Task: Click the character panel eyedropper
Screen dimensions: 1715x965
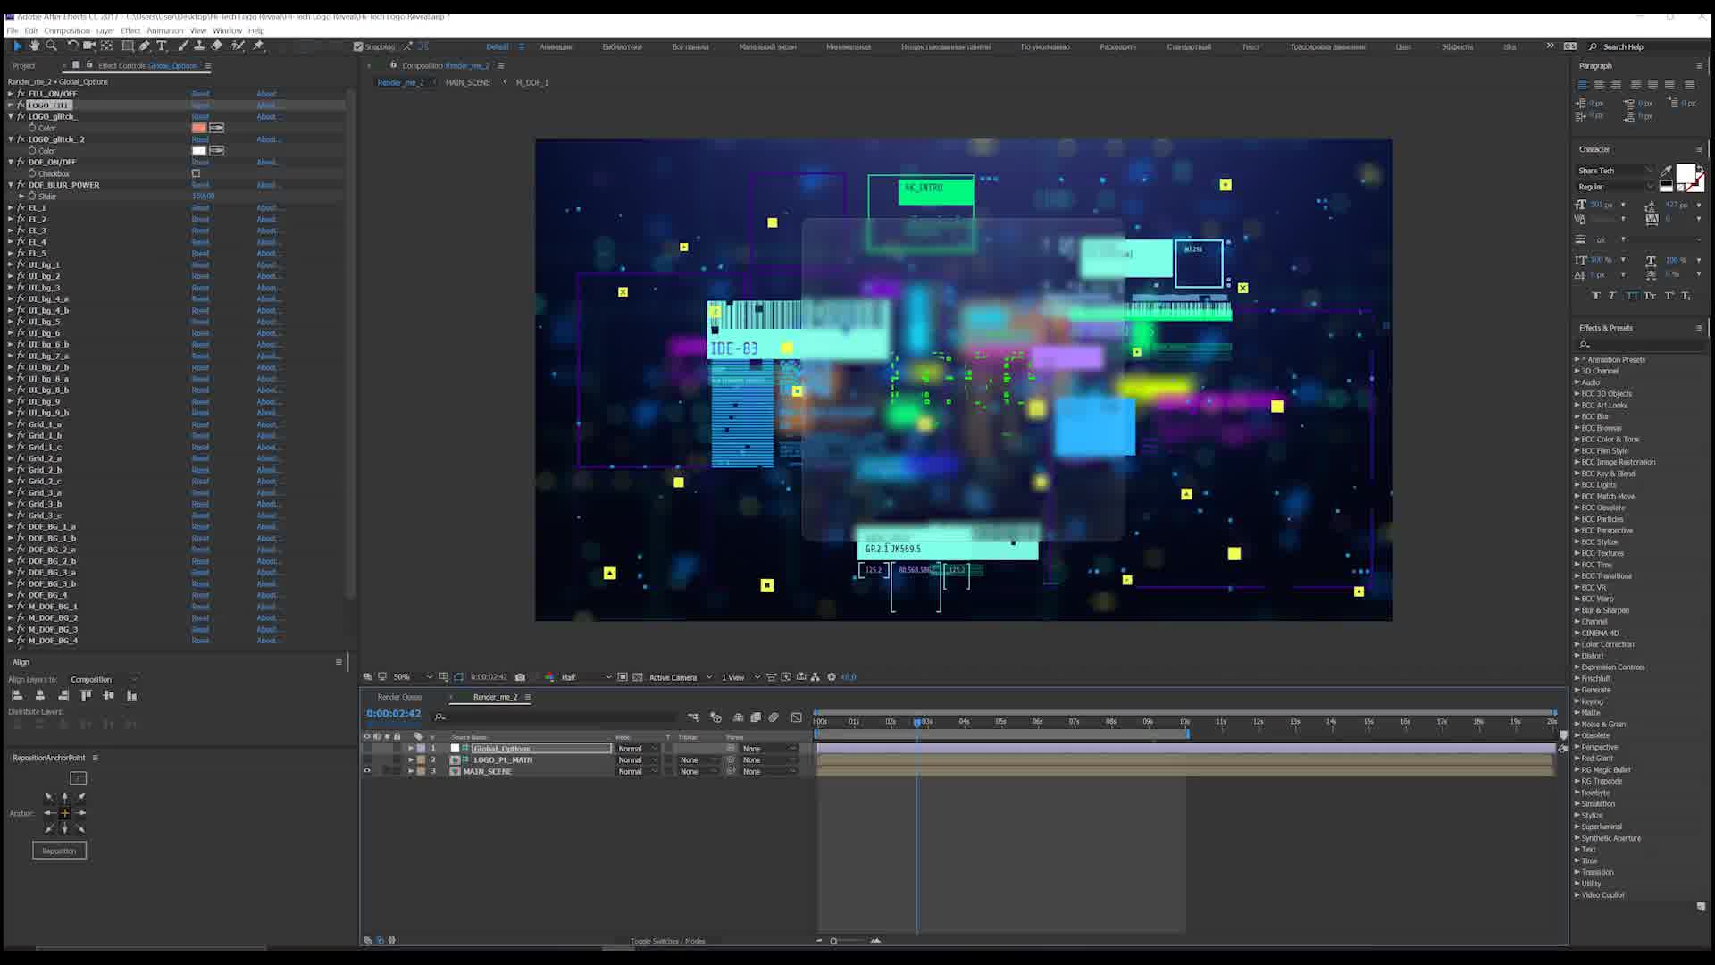Action: pyautogui.click(x=1666, y=171)
